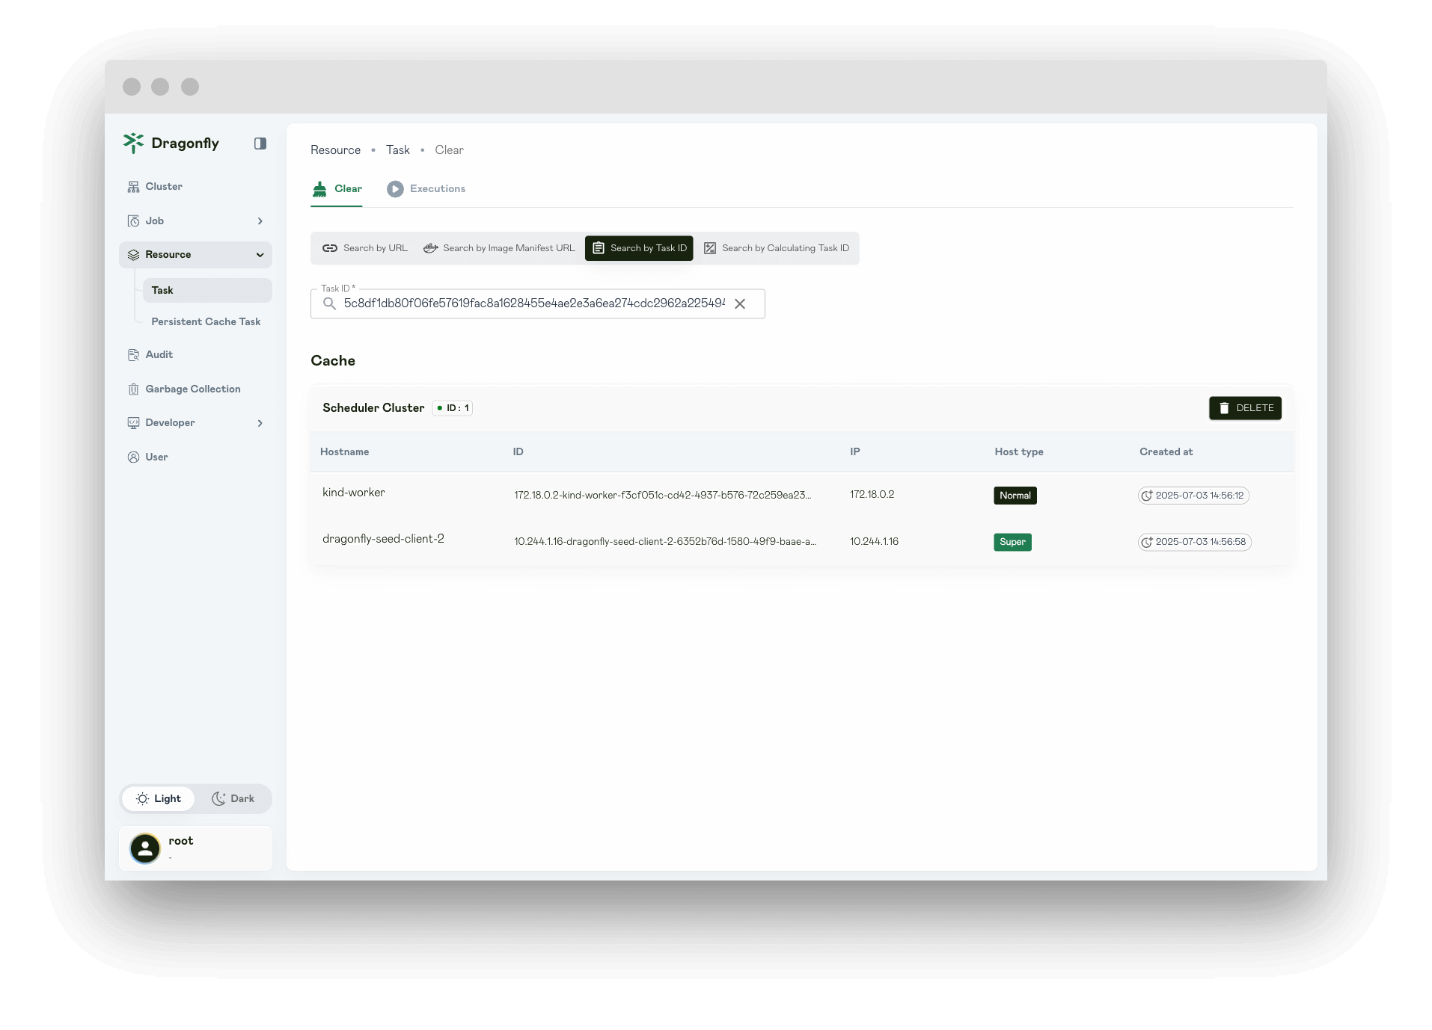1432x1030 pixels.
Task: Select the Search by Task ID document icon
Action: coord(598,247)
